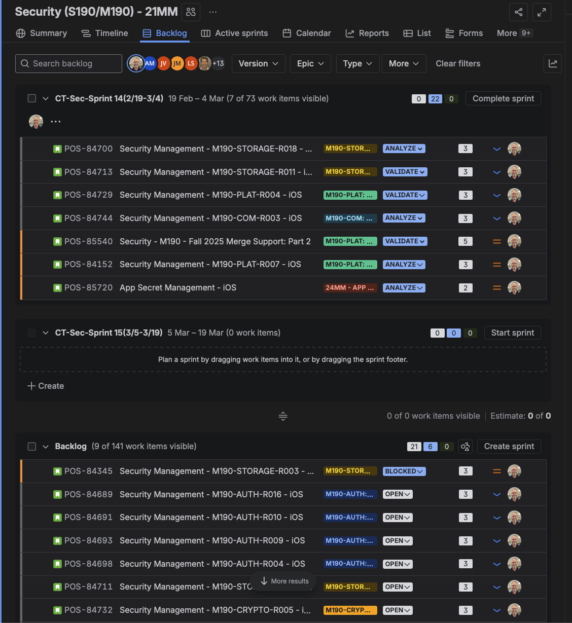Check the Backlog section checkbox
This screenshot has height=623, width=572.
[x=32, y=447]
